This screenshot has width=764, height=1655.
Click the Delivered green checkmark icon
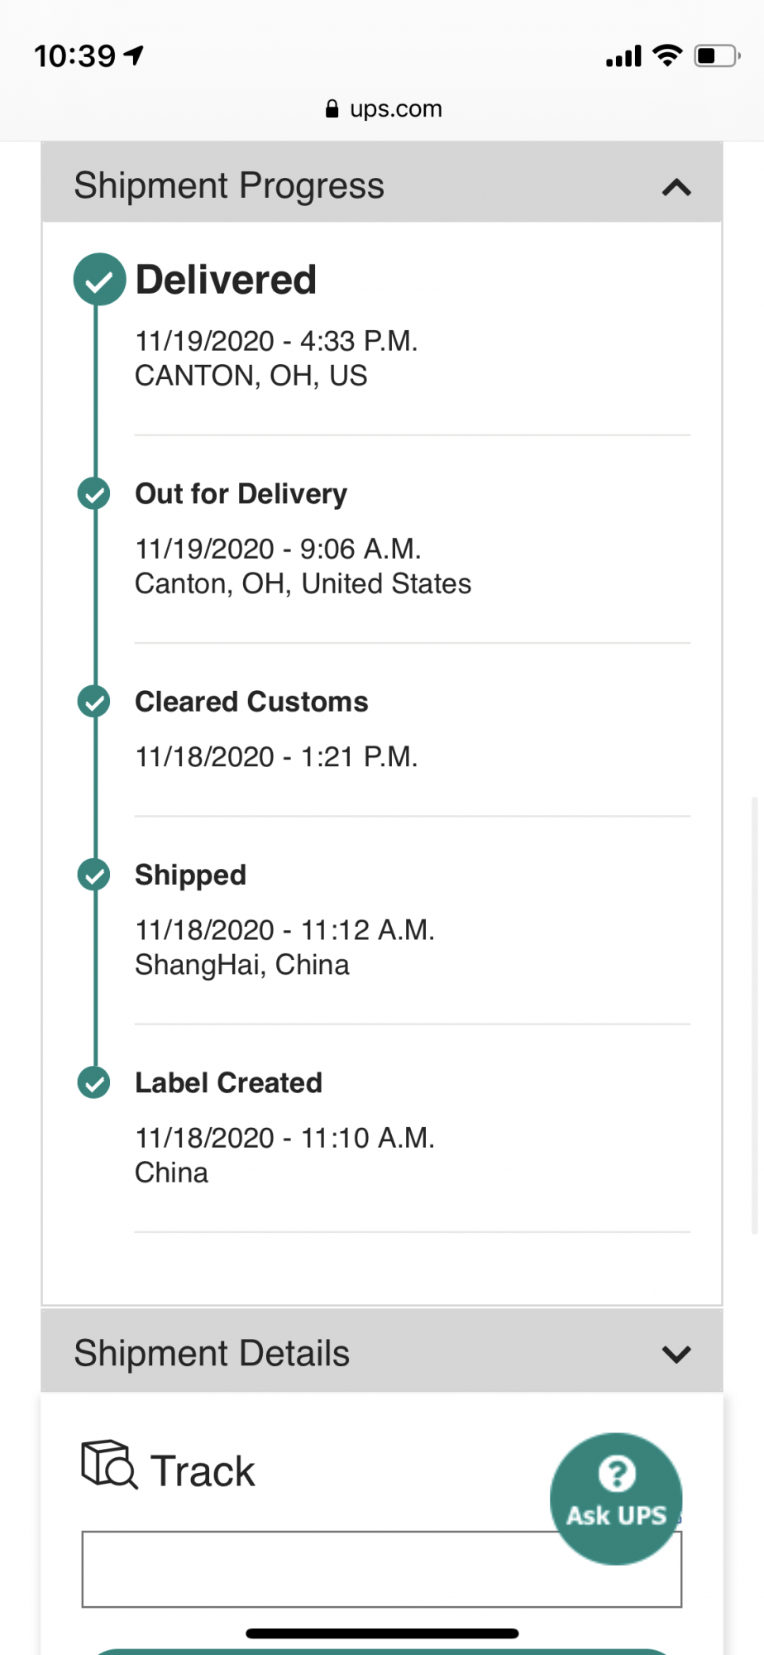pos(99,279)
